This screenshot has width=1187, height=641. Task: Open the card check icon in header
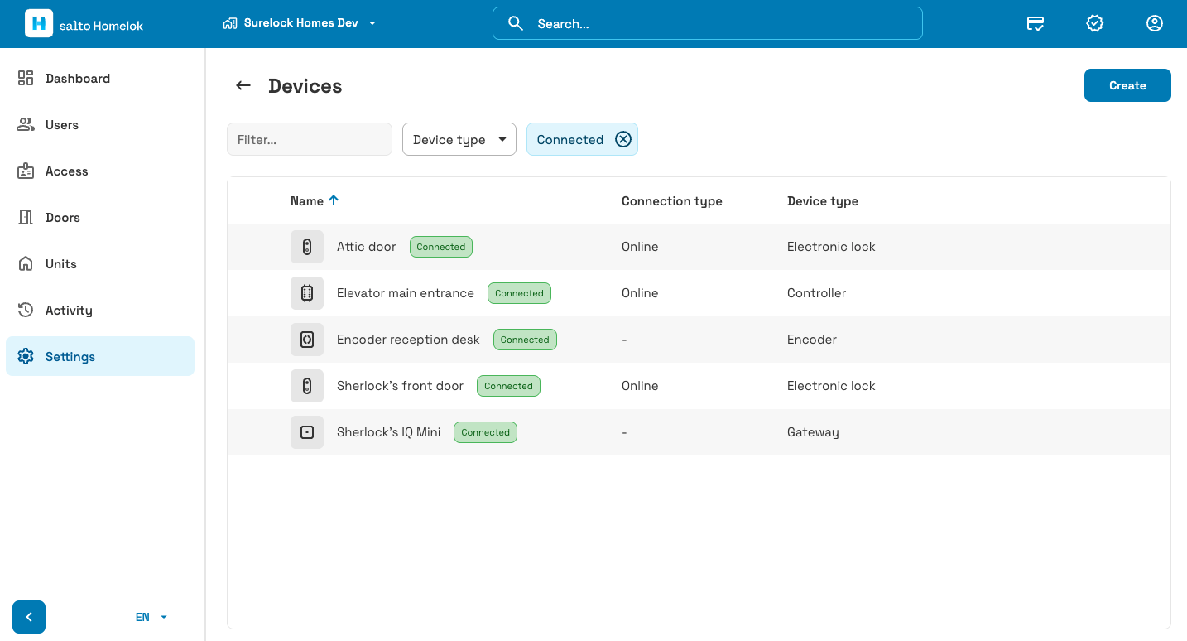1036,23
